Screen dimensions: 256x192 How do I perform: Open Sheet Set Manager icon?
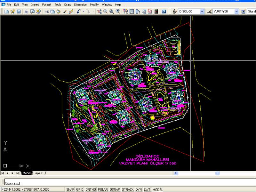[144, 12]
